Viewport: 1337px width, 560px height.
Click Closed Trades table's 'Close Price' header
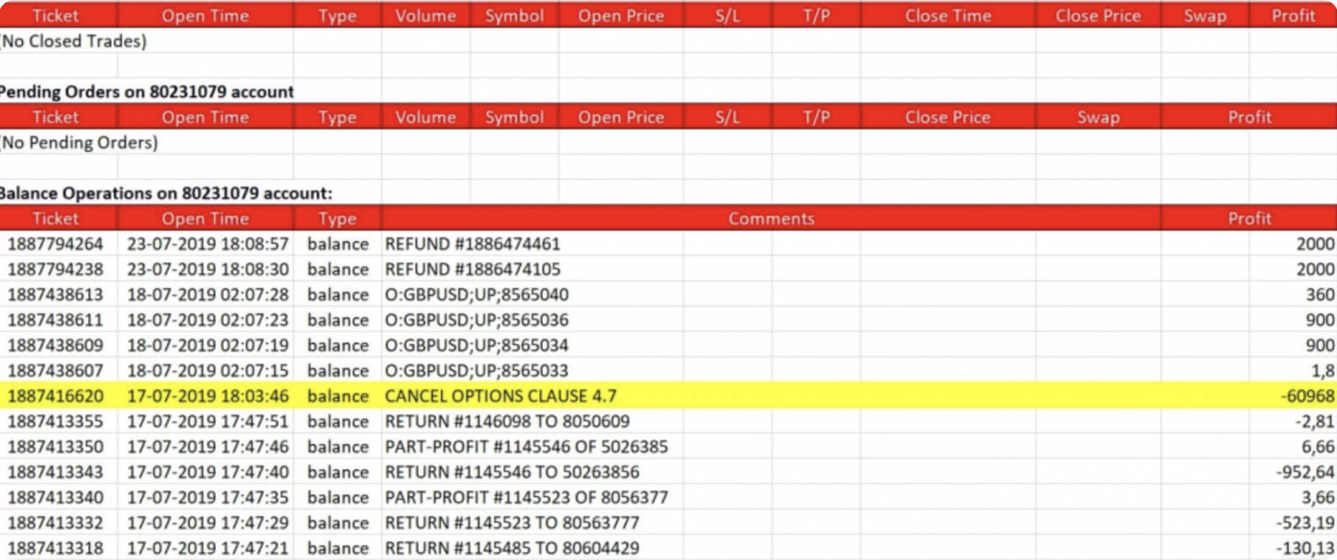point(1098,16)
